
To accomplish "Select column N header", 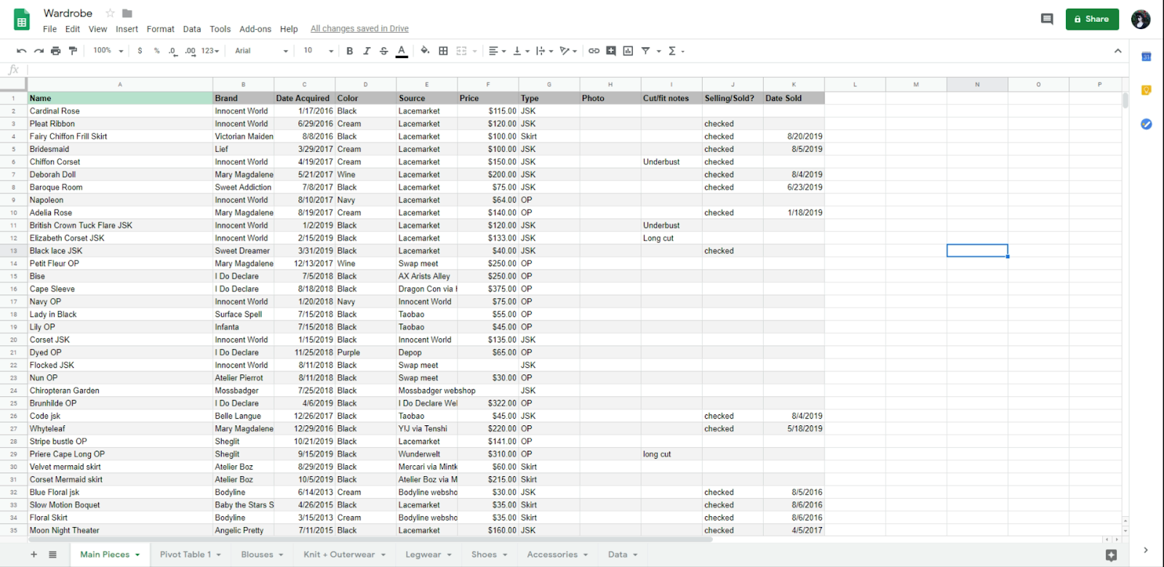I will (977, 84).
